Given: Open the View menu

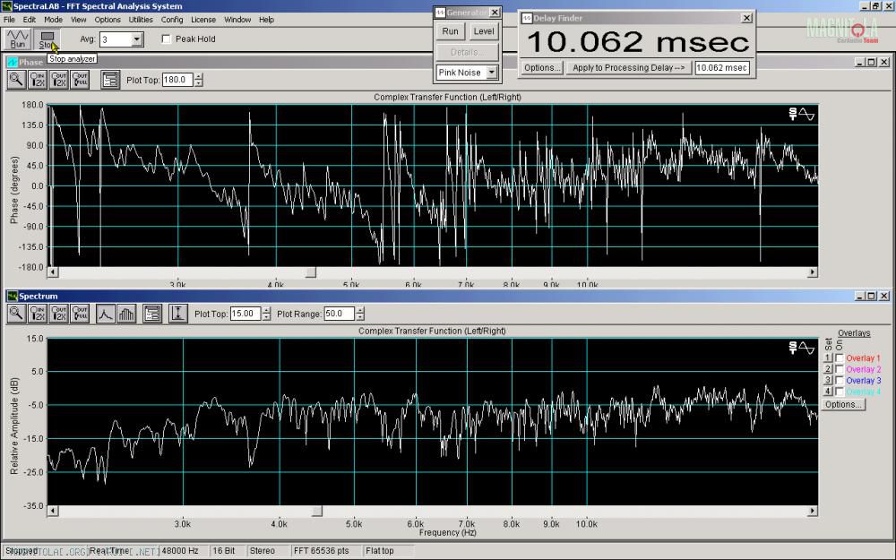Looking at the screenshot, I should [x=78, y=20].
